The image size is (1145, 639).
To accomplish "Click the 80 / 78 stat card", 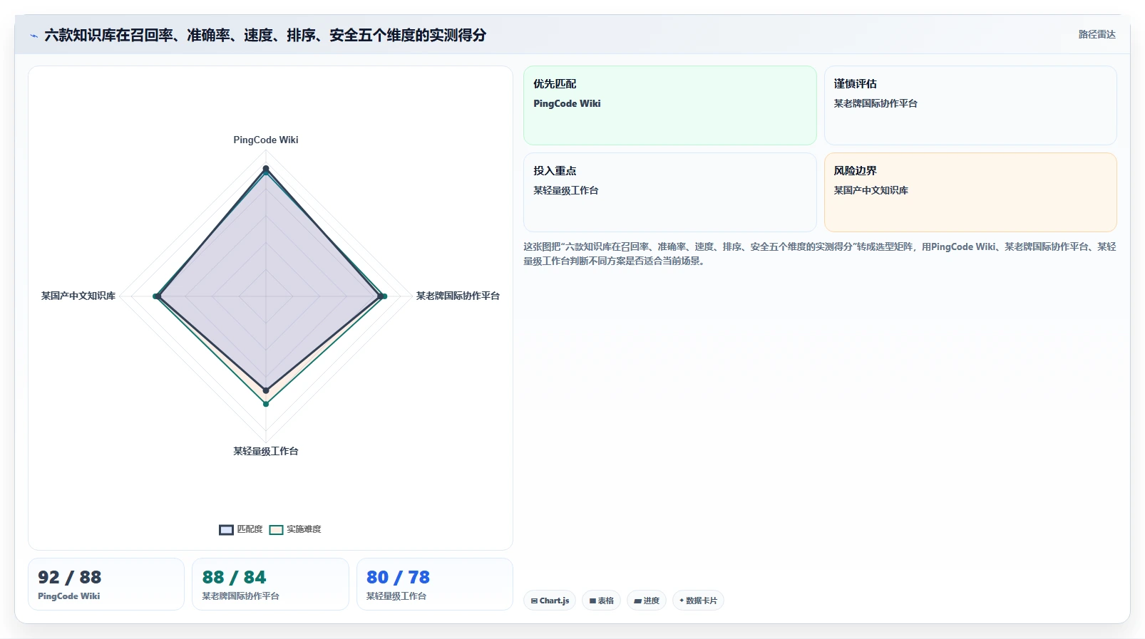I will click(x=435, y=584).
